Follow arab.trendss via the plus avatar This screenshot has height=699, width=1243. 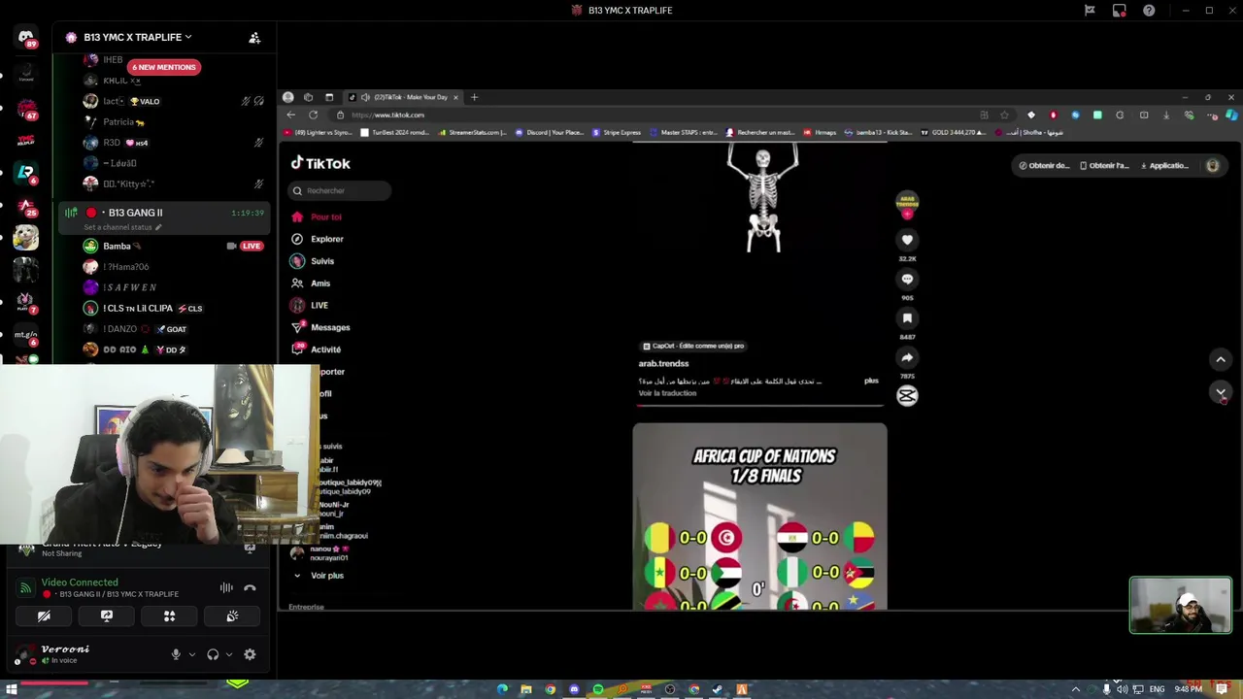pyautogui.click(x=907, y=215)
